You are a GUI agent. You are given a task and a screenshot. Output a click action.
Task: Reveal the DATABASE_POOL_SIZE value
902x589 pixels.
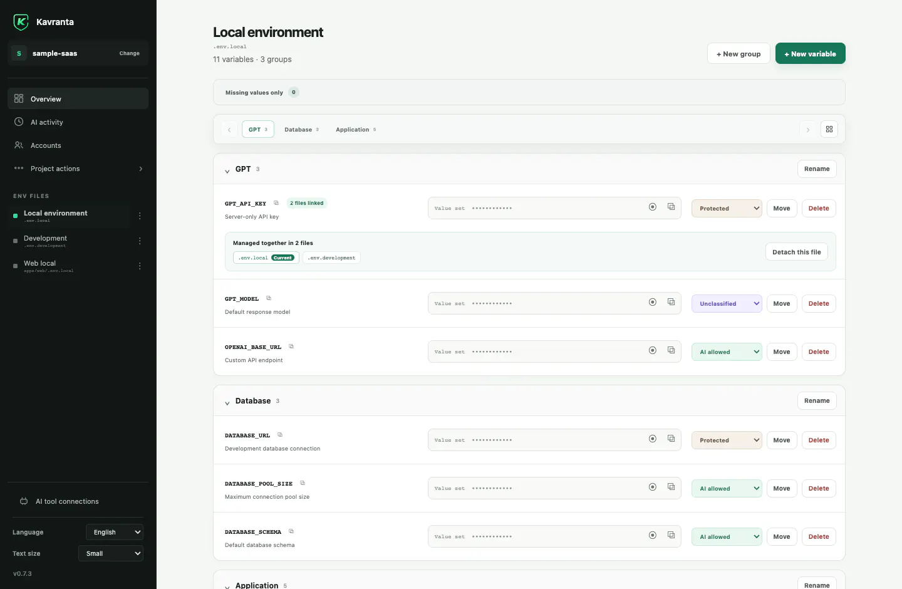653,487
